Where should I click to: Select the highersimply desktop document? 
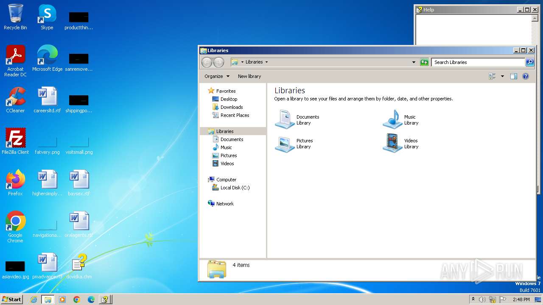coord(47,183)
